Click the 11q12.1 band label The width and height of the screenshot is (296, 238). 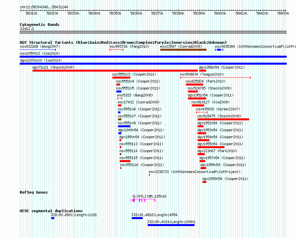(x=27, y=29)
